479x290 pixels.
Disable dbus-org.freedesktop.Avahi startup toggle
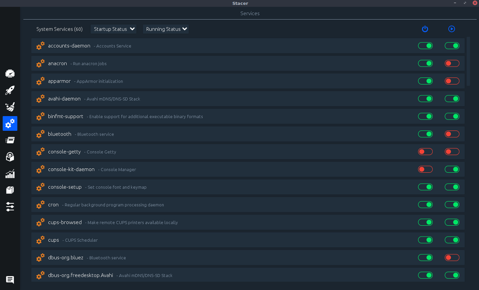[x=425, y=275]
